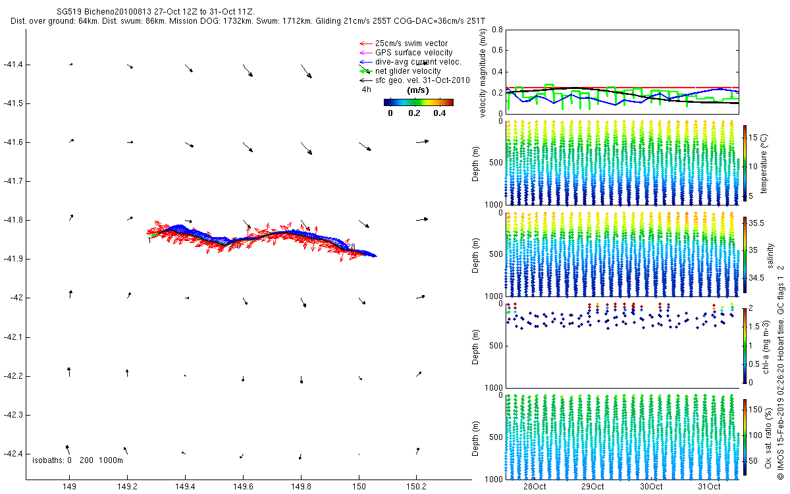Click the Ox. sat. ratio (%) colorbar
The width and height of the screenshot is (790, 494).
coord(745,437)
